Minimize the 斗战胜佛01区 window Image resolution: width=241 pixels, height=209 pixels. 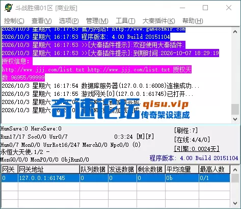pyautogui.click(x=182, y=8)
